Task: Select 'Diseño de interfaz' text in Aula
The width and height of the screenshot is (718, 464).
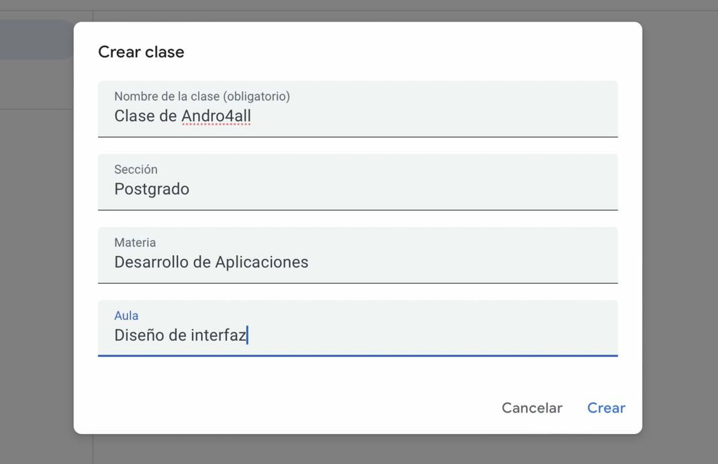Action: pos(180,335)
